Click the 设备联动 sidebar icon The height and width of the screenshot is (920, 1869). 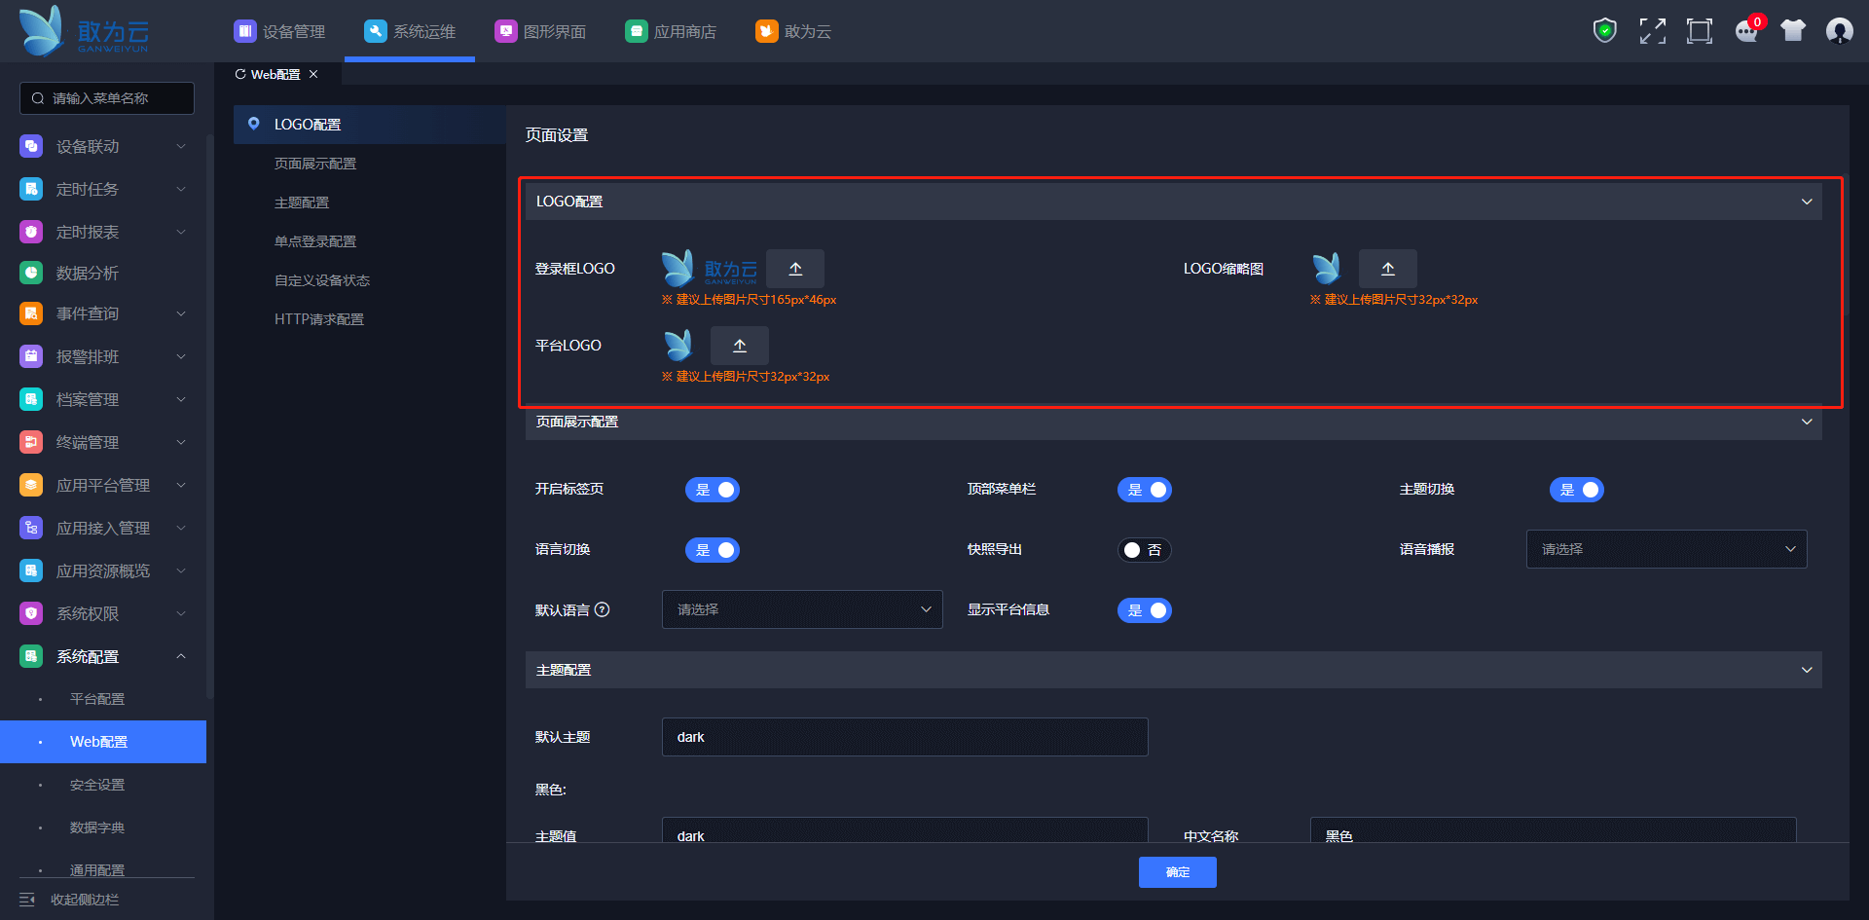click(31, 146)
